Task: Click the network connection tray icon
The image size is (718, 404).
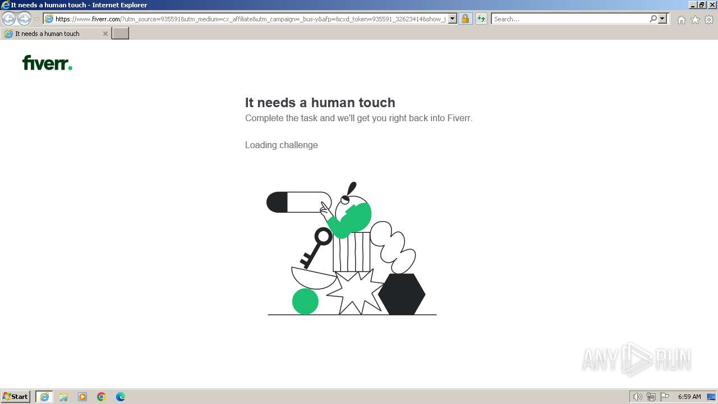Action: (651, 397)
